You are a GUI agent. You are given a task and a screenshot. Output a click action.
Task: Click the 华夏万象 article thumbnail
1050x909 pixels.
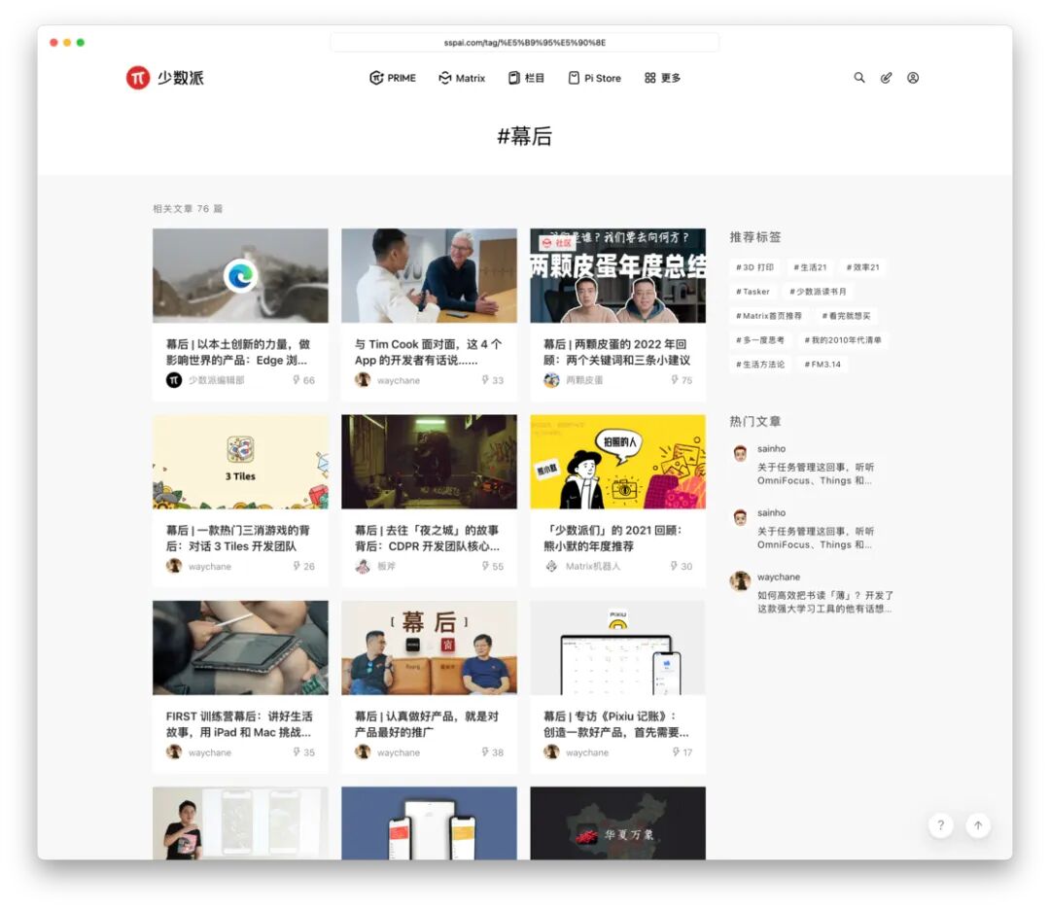(x=618, y=823)
